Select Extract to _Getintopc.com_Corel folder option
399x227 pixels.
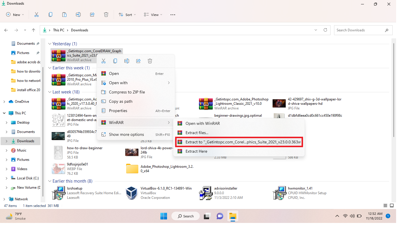[239, 142]
